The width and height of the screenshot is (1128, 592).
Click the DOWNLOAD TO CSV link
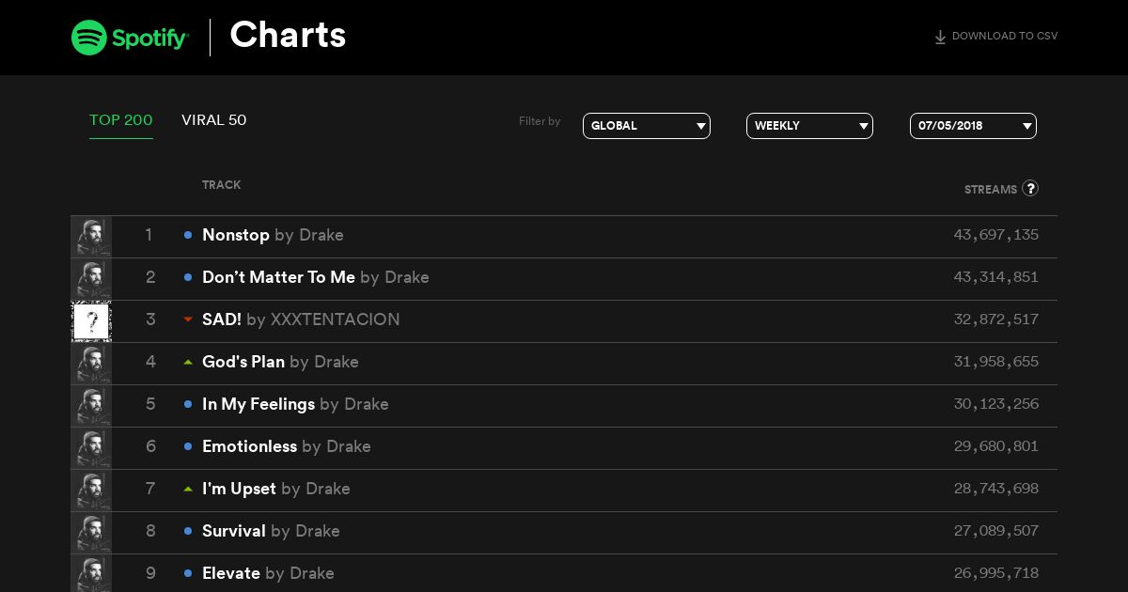click(x=1005, y=37)
